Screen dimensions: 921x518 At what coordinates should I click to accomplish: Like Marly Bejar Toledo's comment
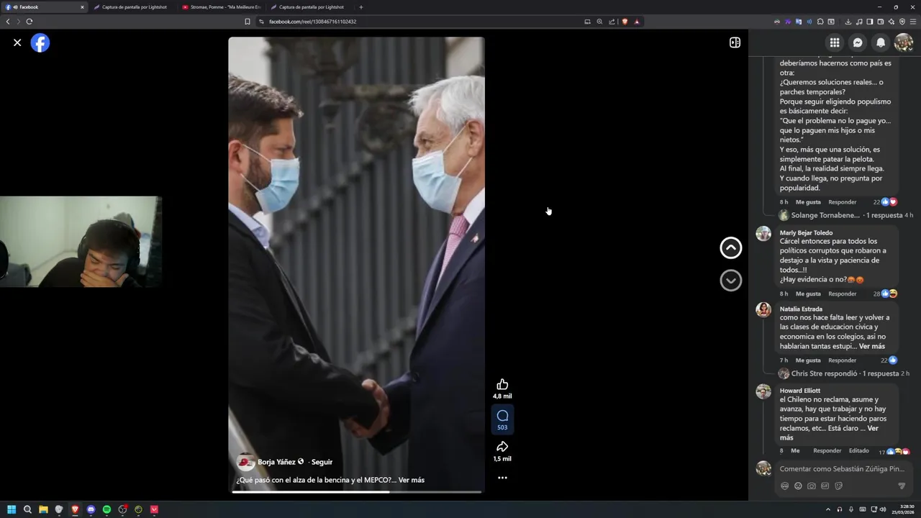tap(808, 294)
